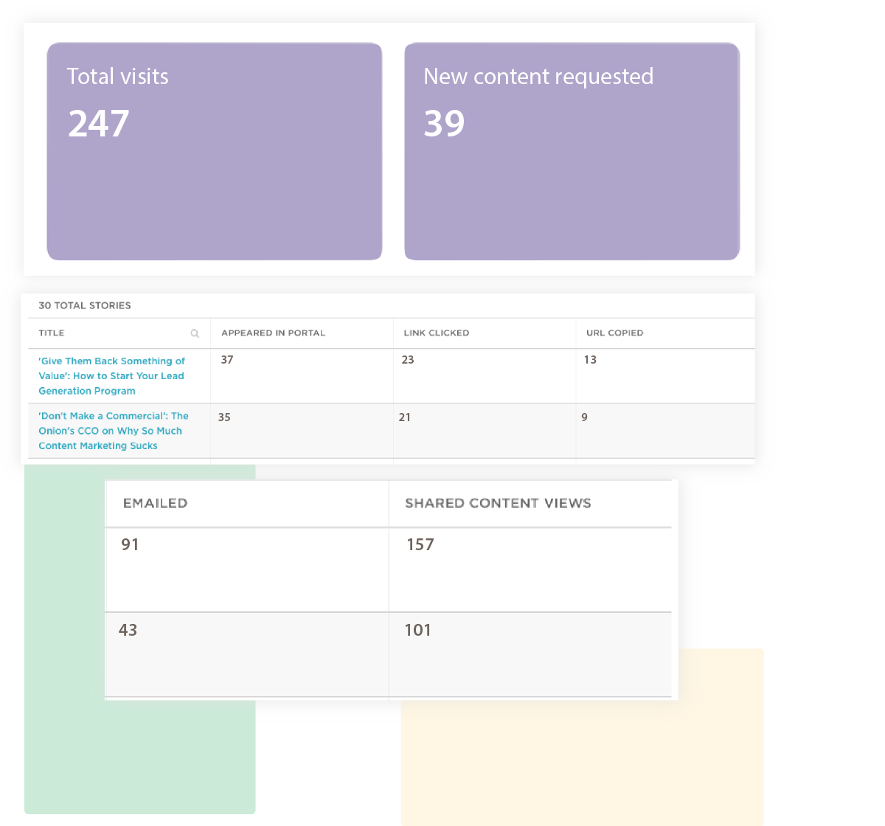Open 'Give Them Back Something of Value' story
The width and height of the screenshot is (885, 826).
click(x=111, y=376)
